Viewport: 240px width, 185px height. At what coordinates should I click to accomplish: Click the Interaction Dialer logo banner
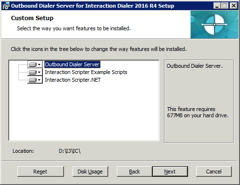215,25
